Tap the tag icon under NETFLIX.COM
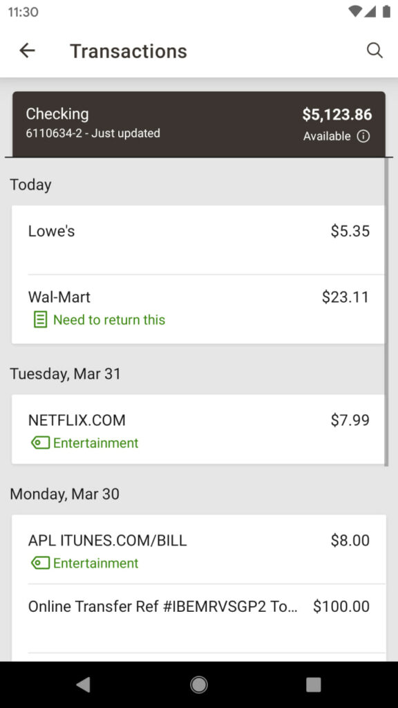398x708 pixels. coord(40,443)
